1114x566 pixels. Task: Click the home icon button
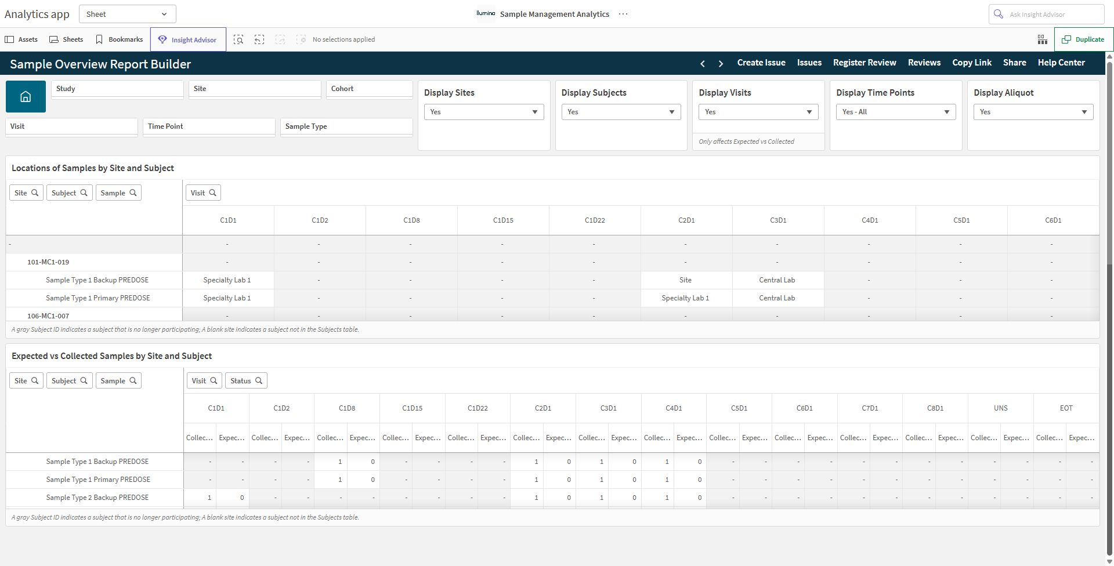pos(26,96)
